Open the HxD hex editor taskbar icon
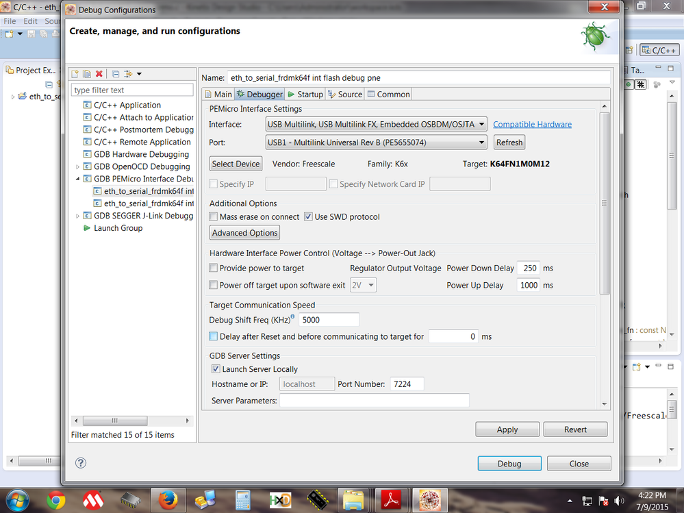Screen dimensions: 684x513 280,500
